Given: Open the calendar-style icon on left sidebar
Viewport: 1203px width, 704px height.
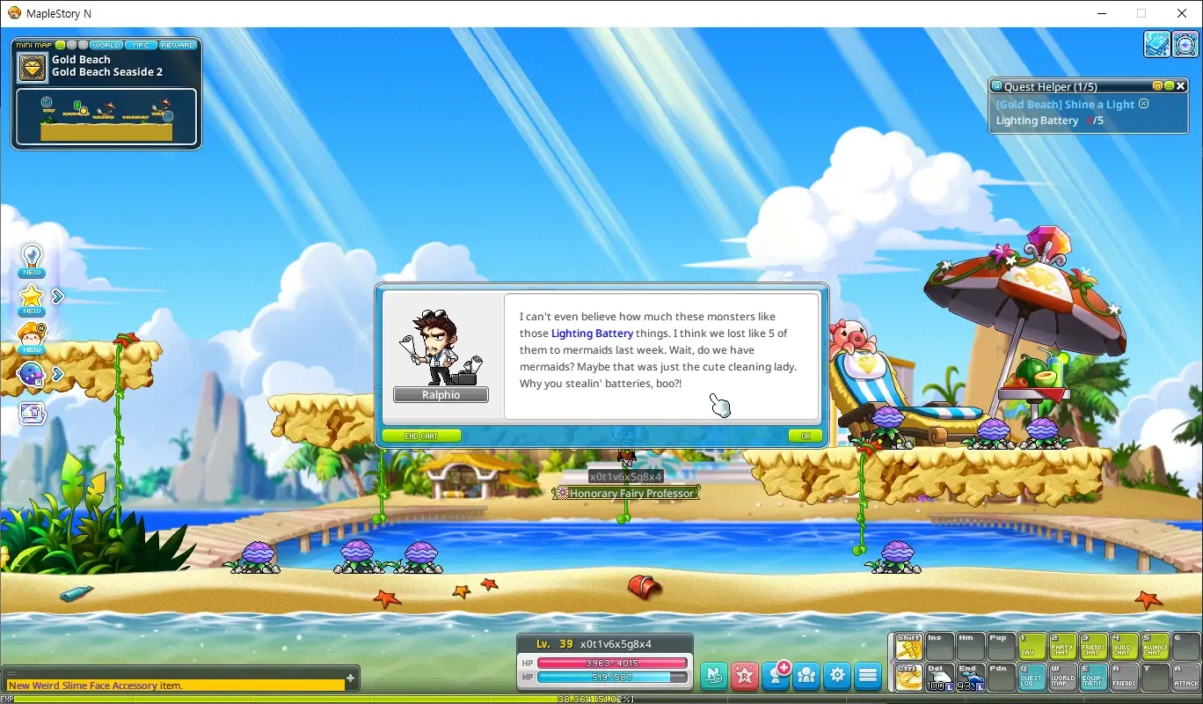Looking at the screenshot, I should (32, 413).
